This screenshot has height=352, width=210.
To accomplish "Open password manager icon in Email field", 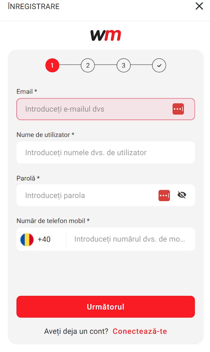I will pos(178,109).
